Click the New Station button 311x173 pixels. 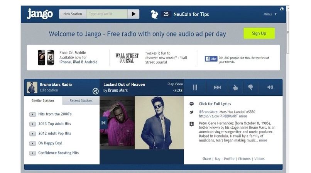coord(73,14)
